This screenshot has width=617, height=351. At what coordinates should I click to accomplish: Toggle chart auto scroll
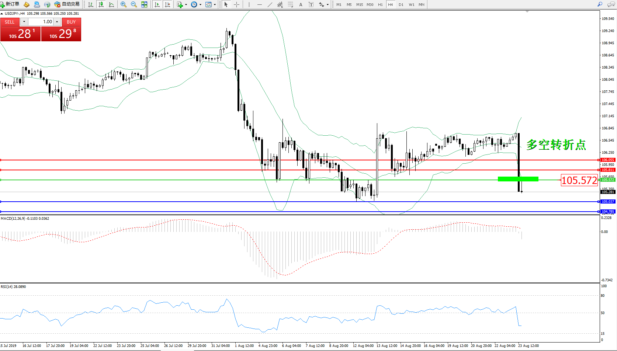point(157,4)
